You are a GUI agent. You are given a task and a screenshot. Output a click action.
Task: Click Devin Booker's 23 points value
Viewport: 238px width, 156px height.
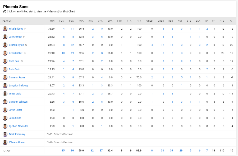tap(223, 53)
